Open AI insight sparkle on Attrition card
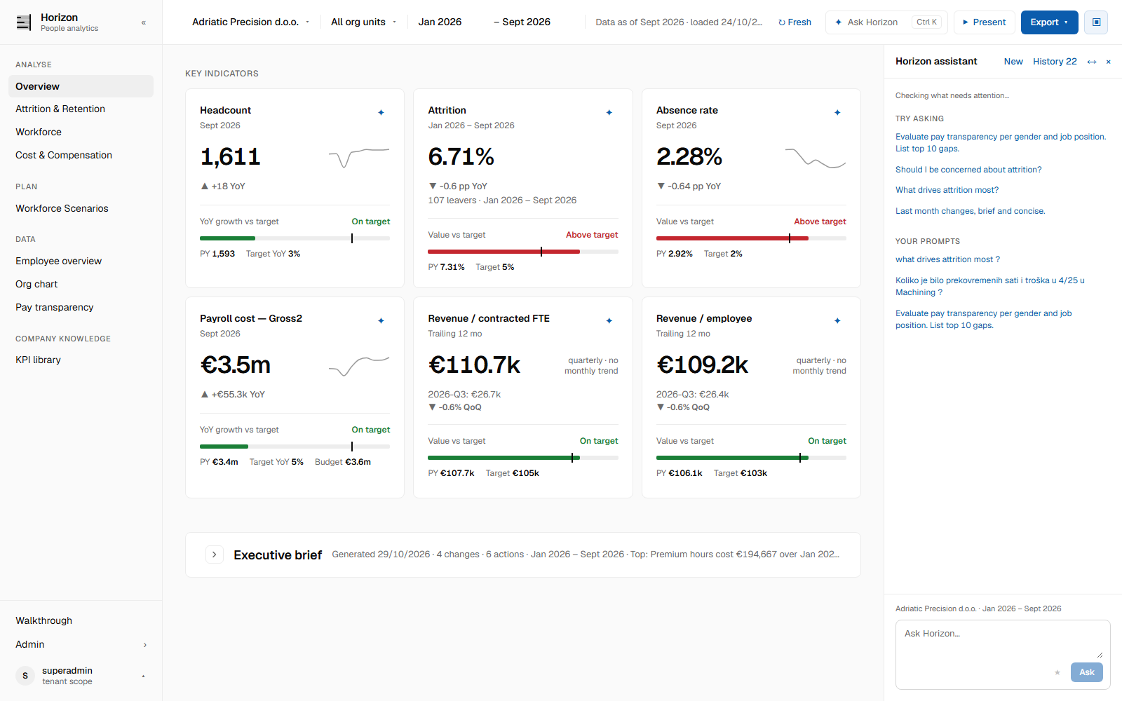The image size is (1122, 701). tap(609, 112)
